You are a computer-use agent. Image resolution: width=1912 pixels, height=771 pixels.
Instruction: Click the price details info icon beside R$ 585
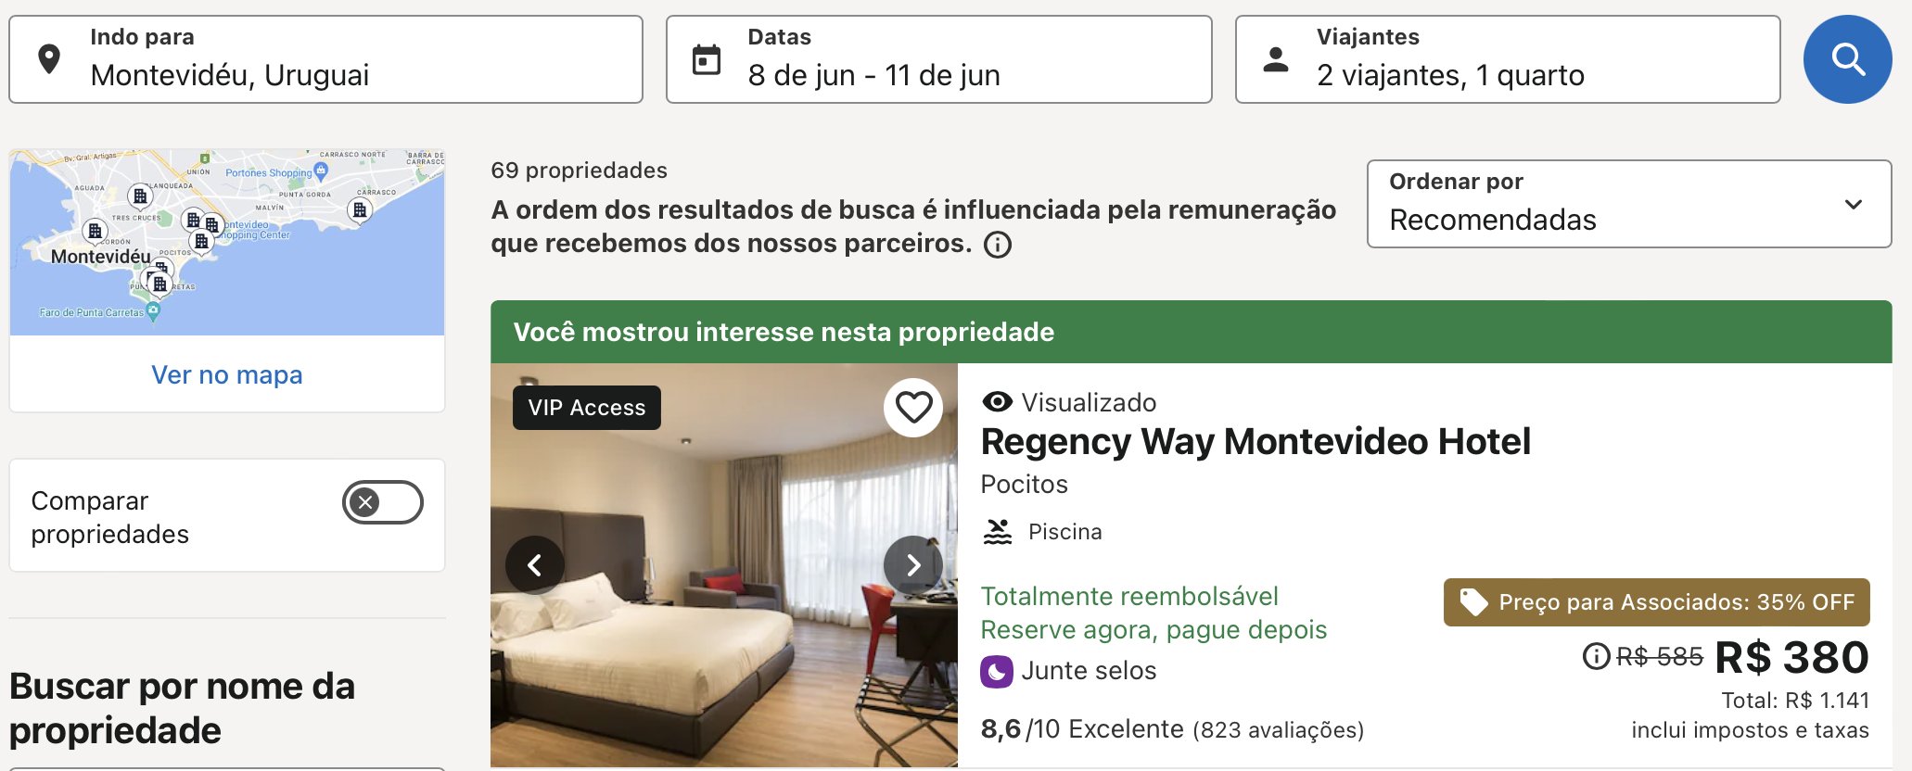pos(1596,656)
